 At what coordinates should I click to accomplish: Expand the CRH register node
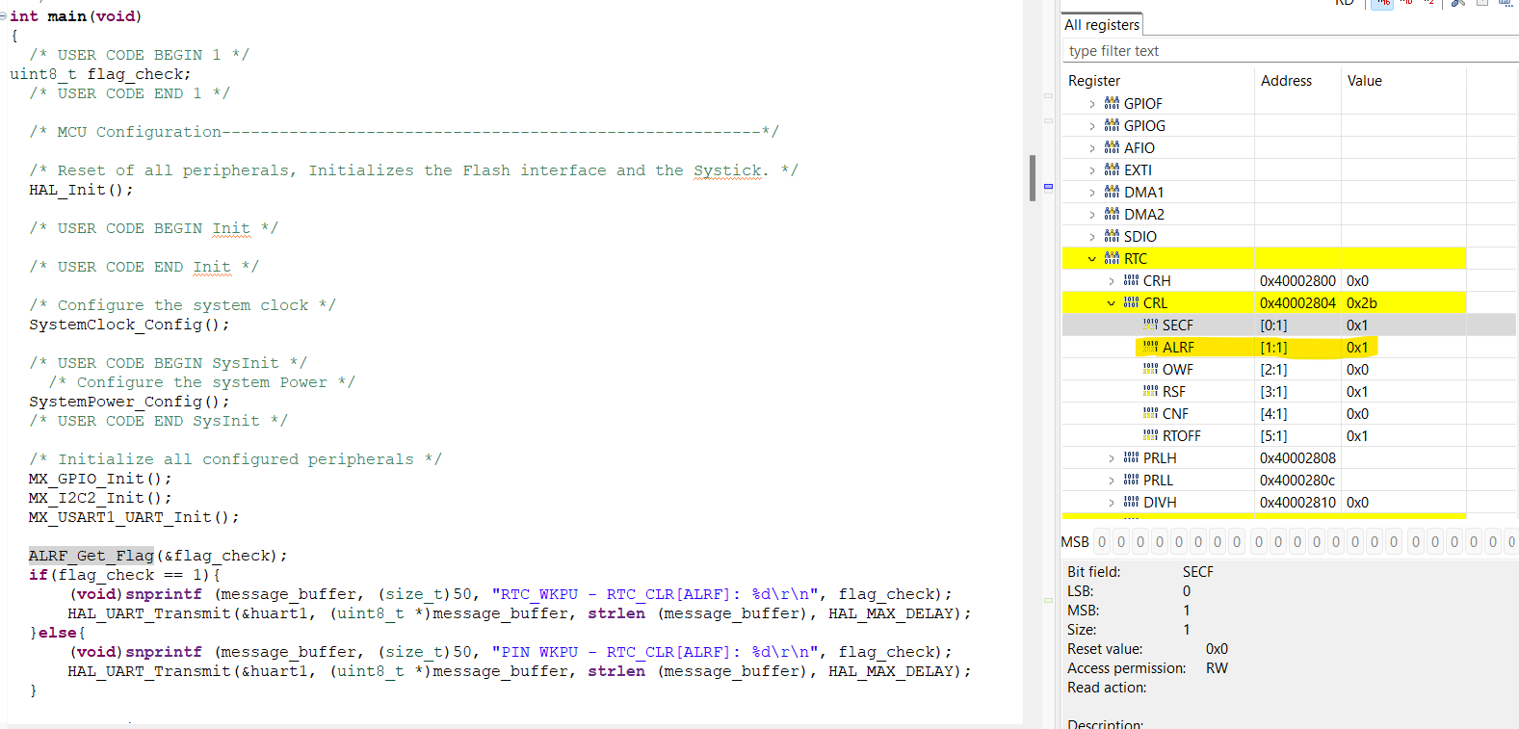(x=1112, y=281)
